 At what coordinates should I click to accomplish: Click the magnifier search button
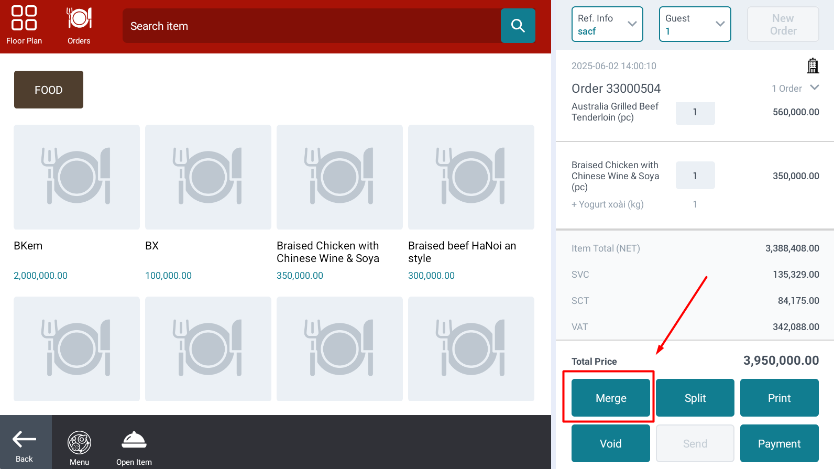click(518, 26)
